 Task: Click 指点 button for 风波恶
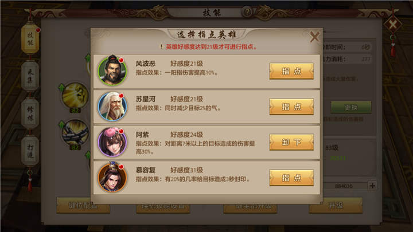click(291, 71)
